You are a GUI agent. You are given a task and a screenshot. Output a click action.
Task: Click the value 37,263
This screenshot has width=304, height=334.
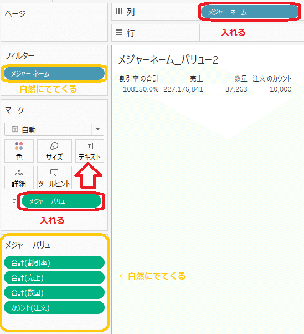(x=236, y=89)
